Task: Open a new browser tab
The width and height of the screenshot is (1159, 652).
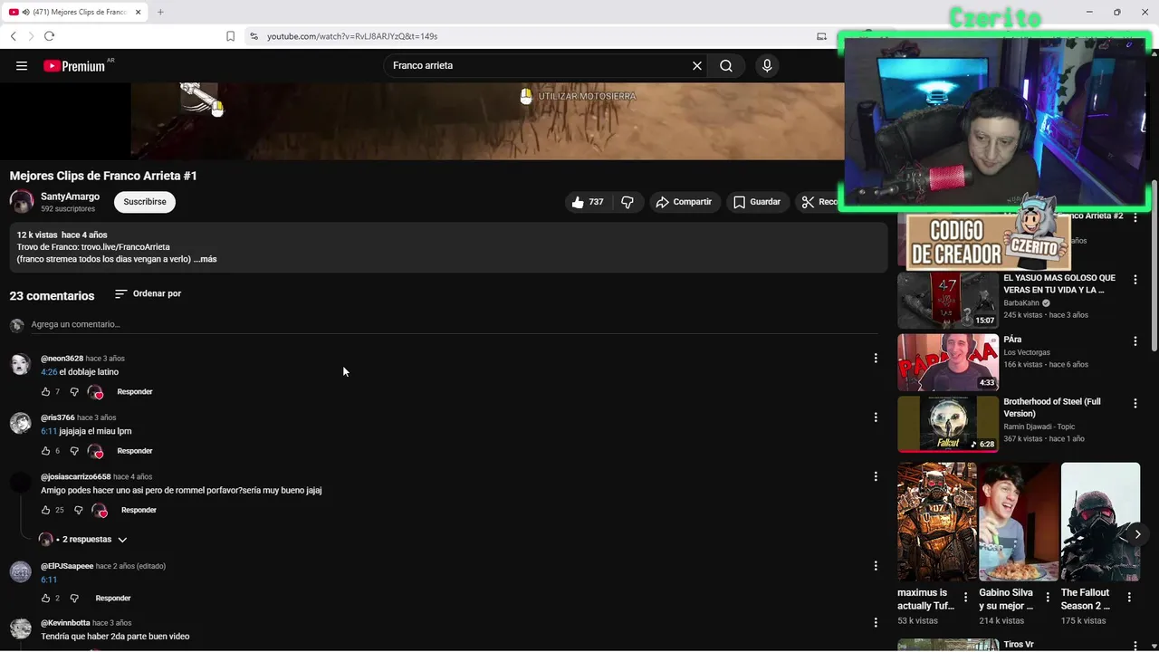Action: 160,12
